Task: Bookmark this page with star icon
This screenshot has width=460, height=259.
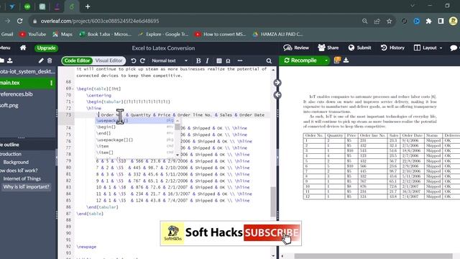Action: tap(389, 21)
